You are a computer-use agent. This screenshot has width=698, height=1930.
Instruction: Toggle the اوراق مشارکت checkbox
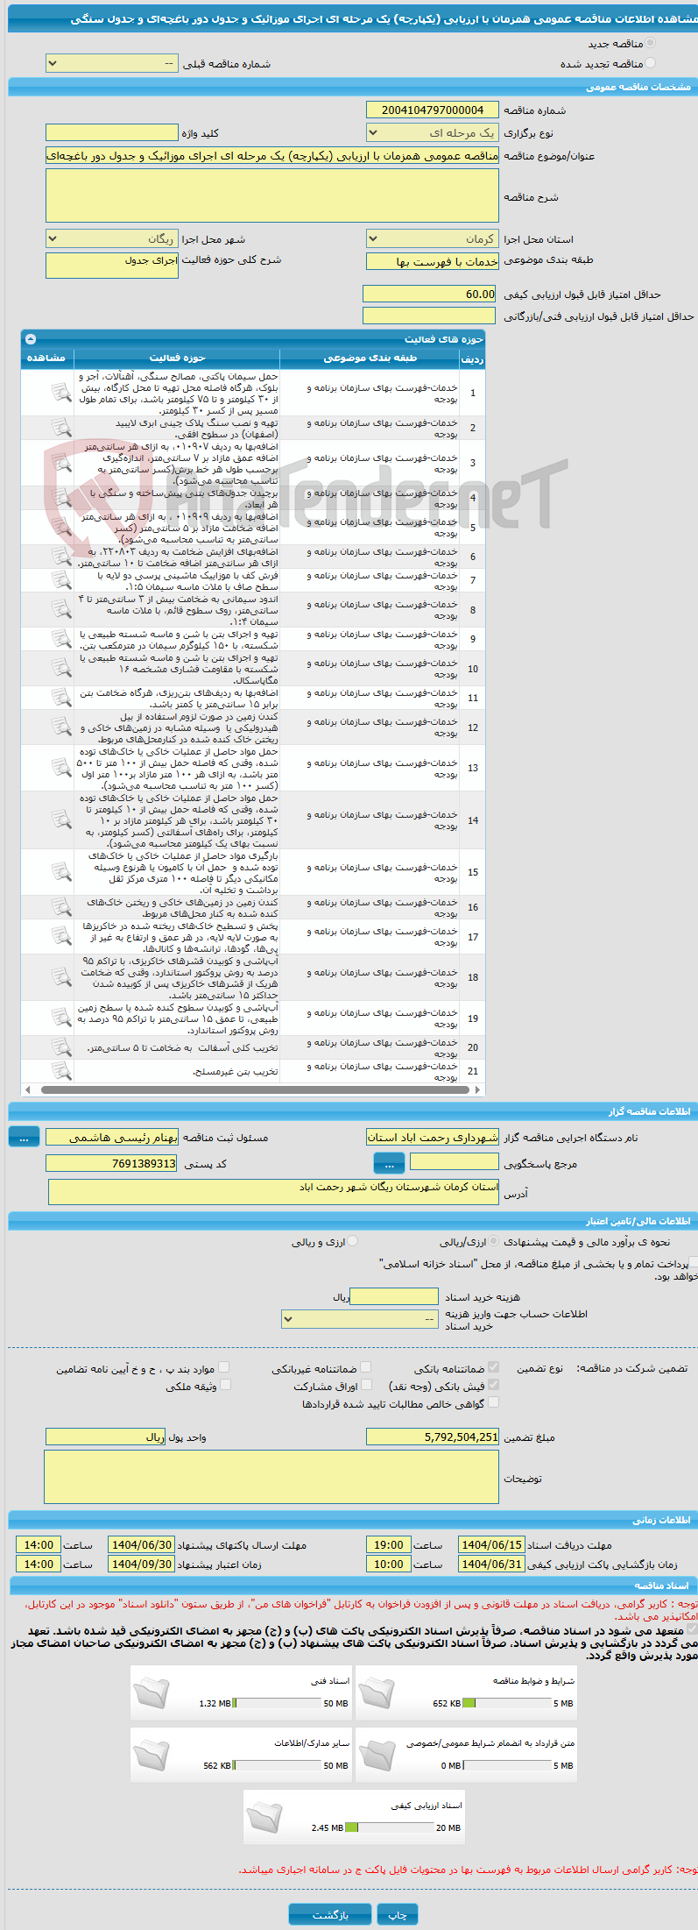tap(367, 1385)
